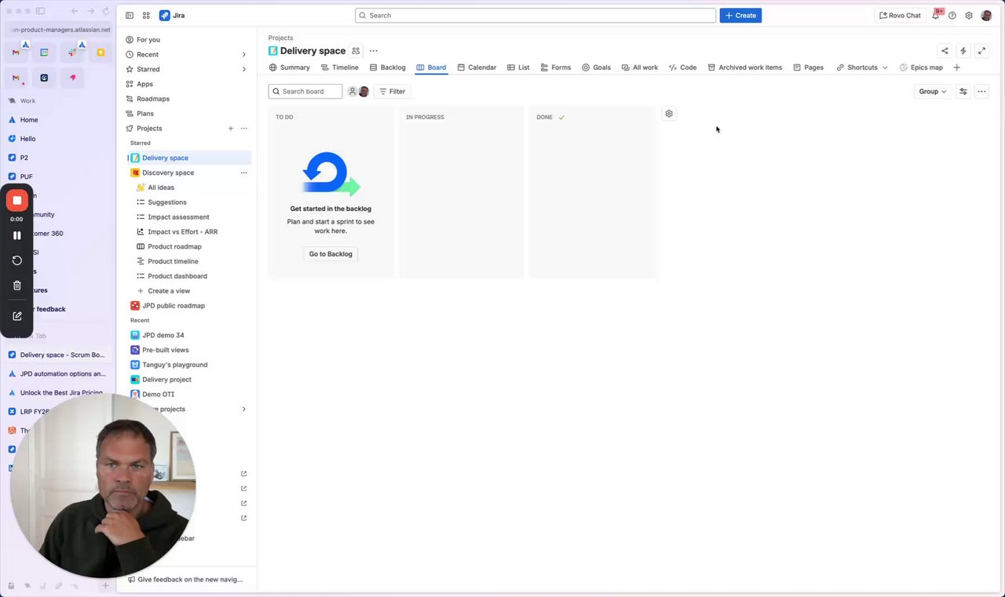1005x597 pixels.
Task: Click the Jira logo
Action: pos(172,16)
